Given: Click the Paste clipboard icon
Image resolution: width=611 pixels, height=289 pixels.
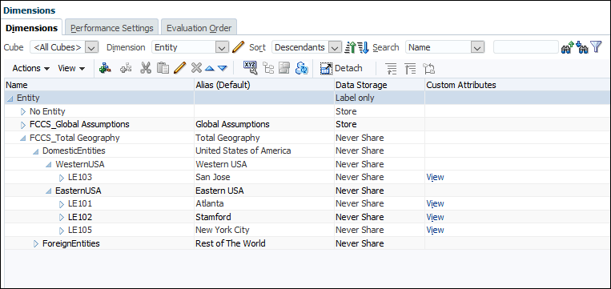Looking at the screenshot, I should point(163,68).
